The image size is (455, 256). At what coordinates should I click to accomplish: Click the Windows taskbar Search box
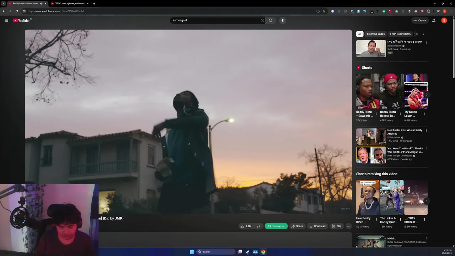click(x=216, y=252)
